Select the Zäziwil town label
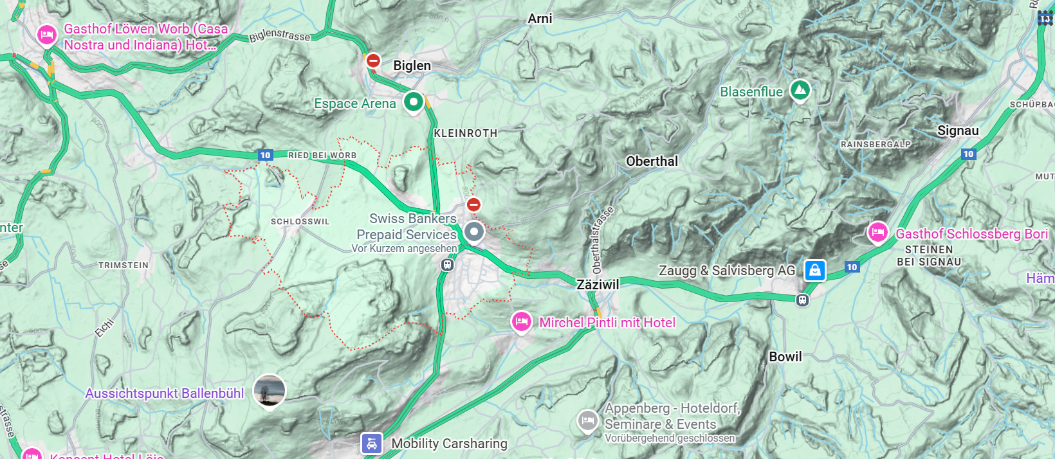1055x459 pixels. (598, 284)
